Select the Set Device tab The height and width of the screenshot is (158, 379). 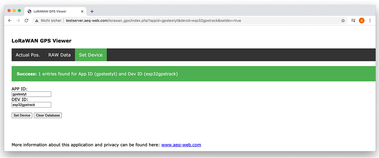[x=91, y=55]
